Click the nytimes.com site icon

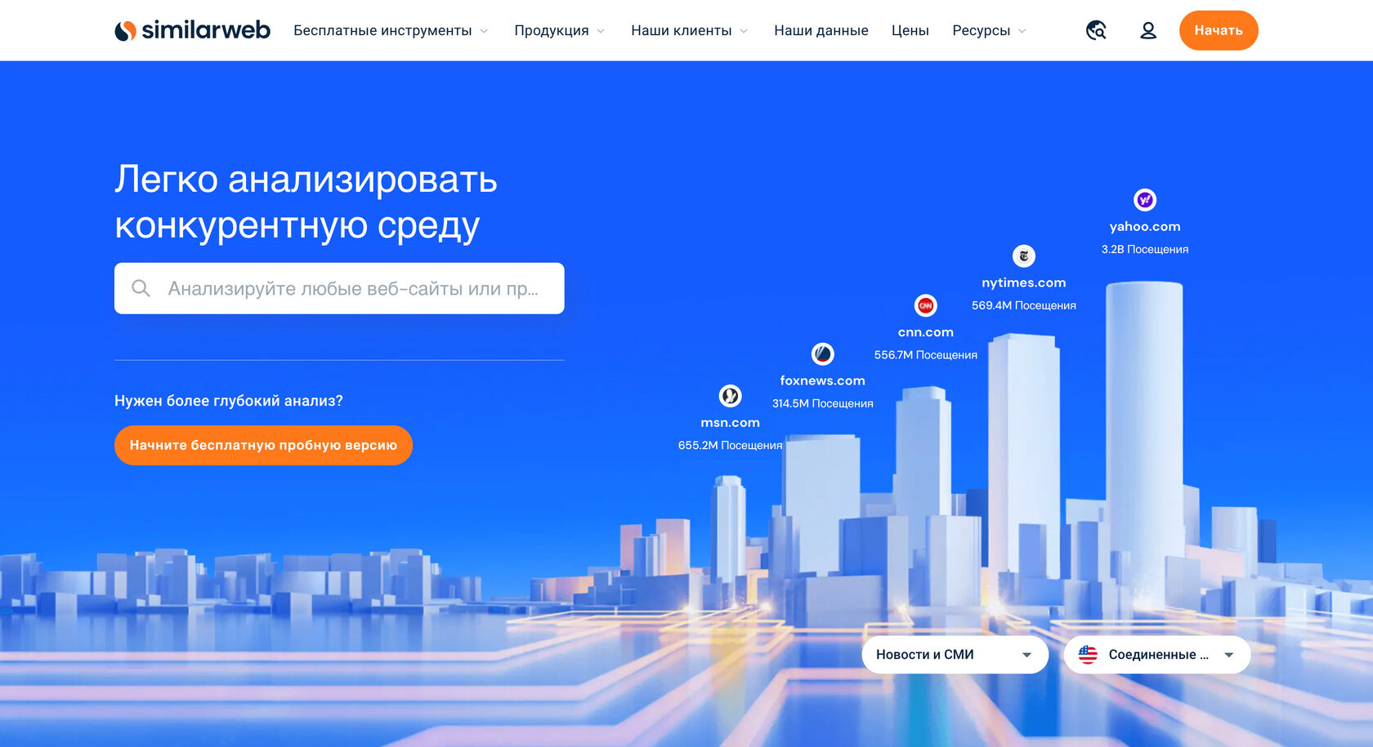[1024, 256]
